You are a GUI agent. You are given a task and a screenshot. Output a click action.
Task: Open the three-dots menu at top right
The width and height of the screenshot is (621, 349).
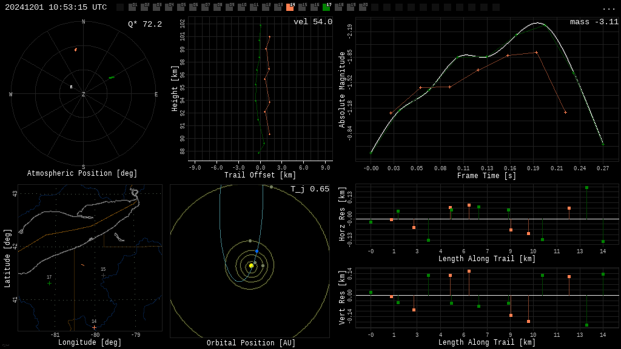608,8
